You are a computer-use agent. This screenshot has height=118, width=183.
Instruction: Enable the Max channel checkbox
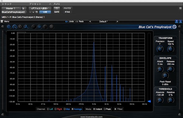click(x=65, y=109)
